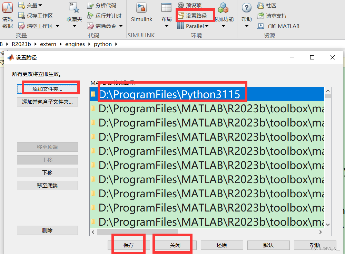The height and width of the screenshot is (254, 345).
Task: Click 运行并计时 run and time
Action: click(104, 16)
